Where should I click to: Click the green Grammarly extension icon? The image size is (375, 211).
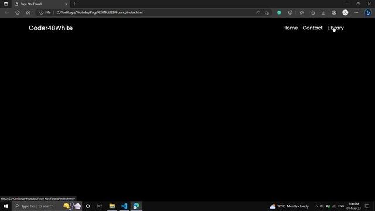tap(279, 12)
